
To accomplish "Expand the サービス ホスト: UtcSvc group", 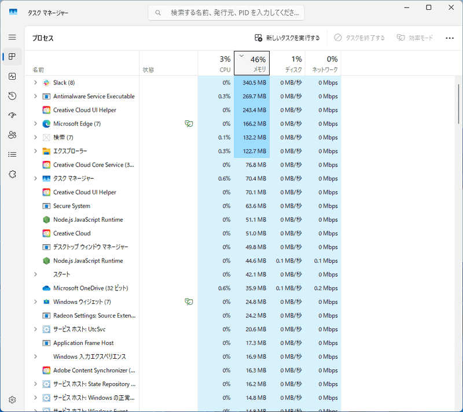I will [x=35, y=329].
